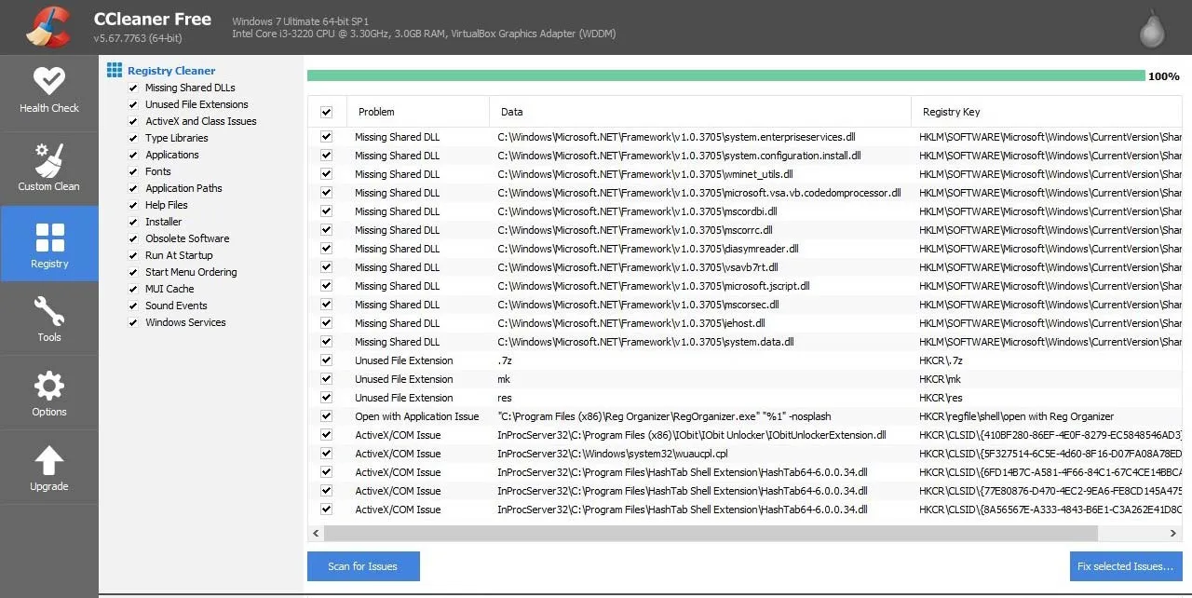Select the Registry section icon
The height and width of the screenshot is (598, 1192).
tap(49, 242)
